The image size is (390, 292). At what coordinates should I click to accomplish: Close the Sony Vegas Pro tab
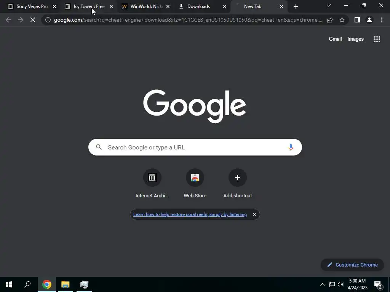(x=54, y=6)
